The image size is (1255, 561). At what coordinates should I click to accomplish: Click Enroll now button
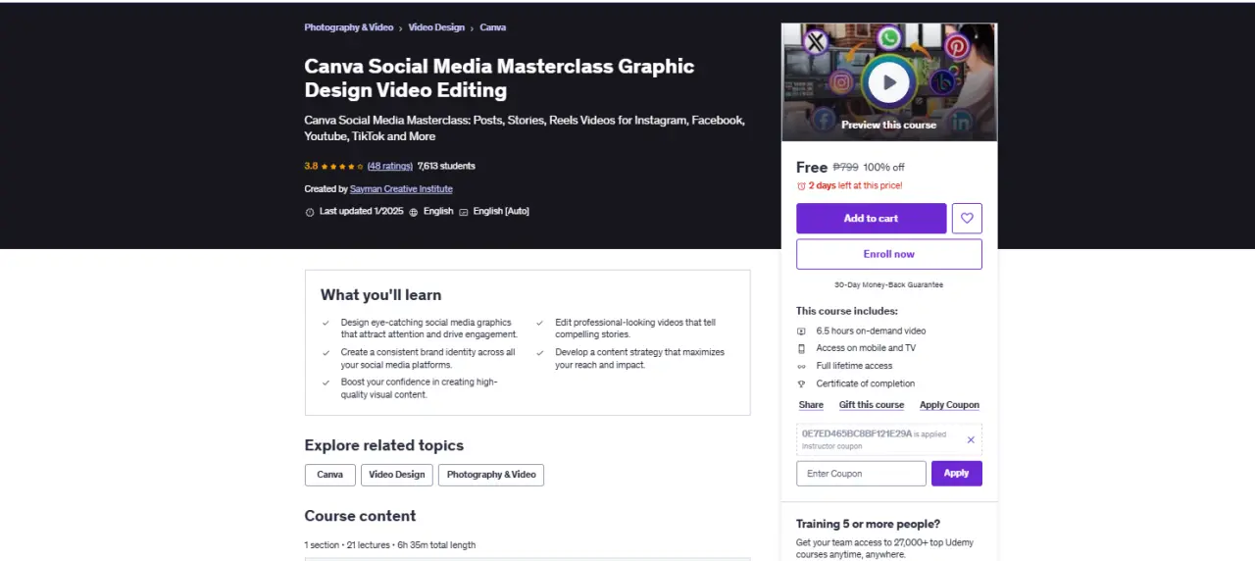point(888,254)
